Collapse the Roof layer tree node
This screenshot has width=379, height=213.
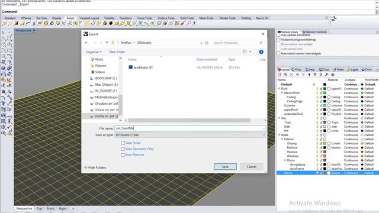(279, 89)
